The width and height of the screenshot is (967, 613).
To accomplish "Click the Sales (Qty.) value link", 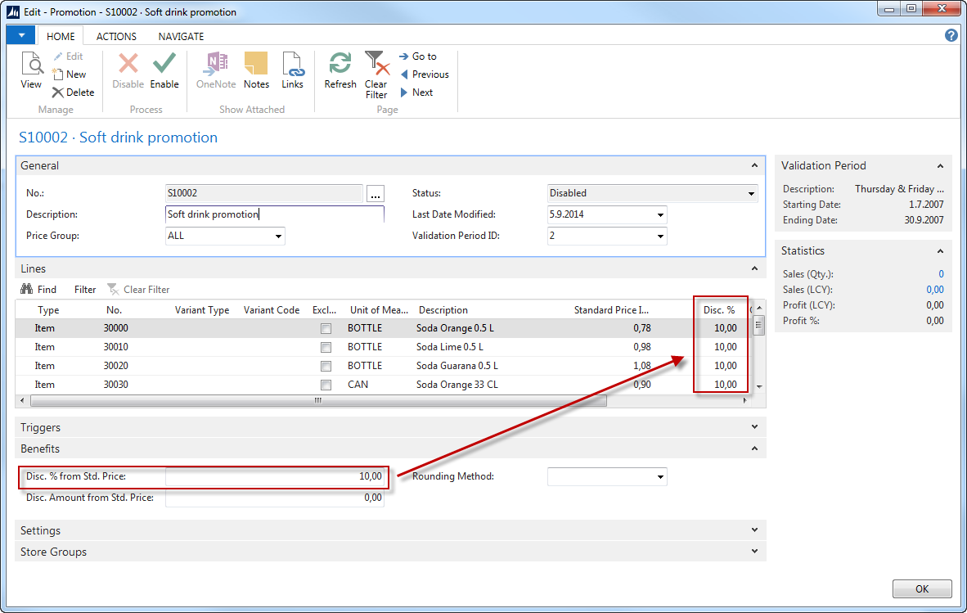I will click(x=941, y=274).
